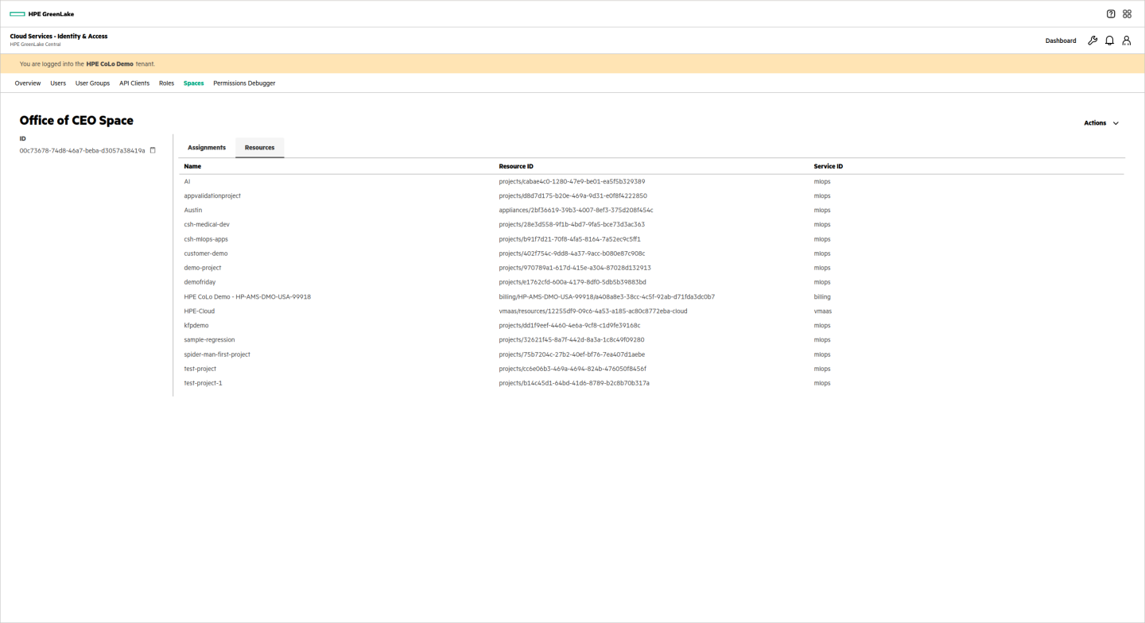The image size is (1145, 623).
Task: Select the sample-regression resource name
Action: pyautogui.click(x=209, y=340)
